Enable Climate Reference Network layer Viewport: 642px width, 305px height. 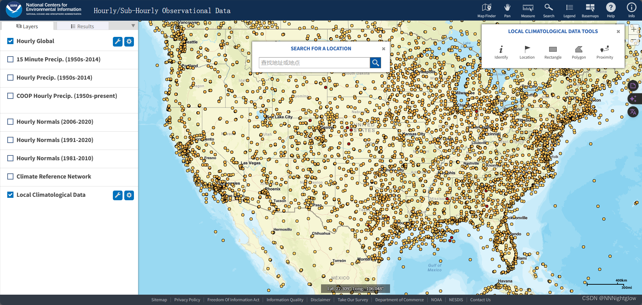[10, 176]
